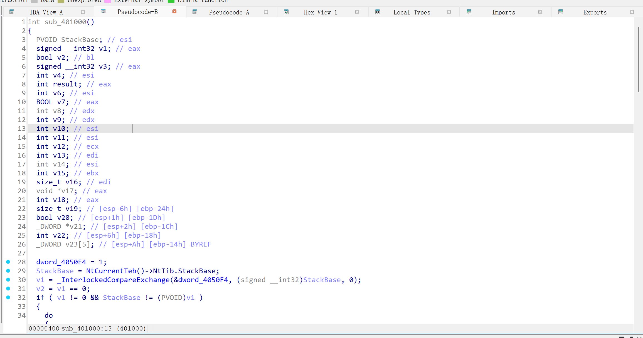Viewport: 643px width, 338px height.
Task: Switch to the Exports tab
Action: [x=595, y=12]
